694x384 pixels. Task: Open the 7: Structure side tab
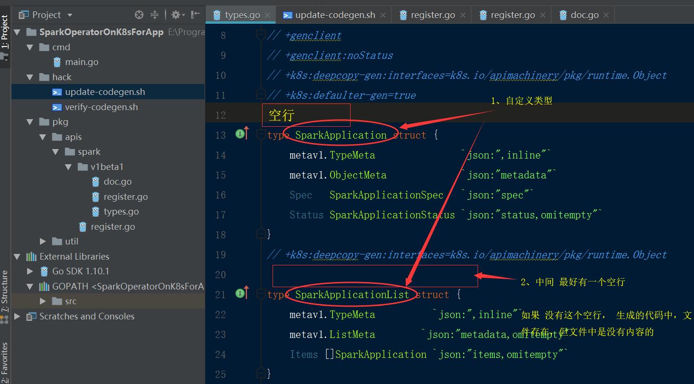(5, 291)
